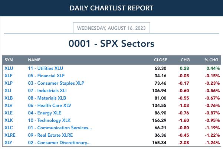Image resolution: width=223 pixels, height=149 pixels.
Task: Open 07 - Industrials XLI chart
Action: [x=47, y=90]
